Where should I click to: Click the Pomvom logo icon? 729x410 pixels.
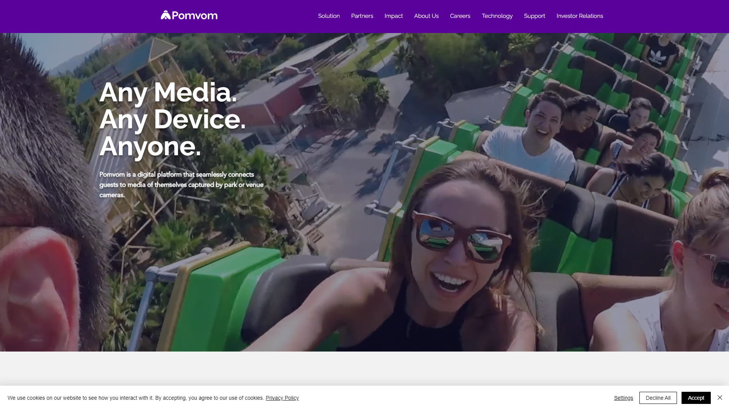coord(166,15)
